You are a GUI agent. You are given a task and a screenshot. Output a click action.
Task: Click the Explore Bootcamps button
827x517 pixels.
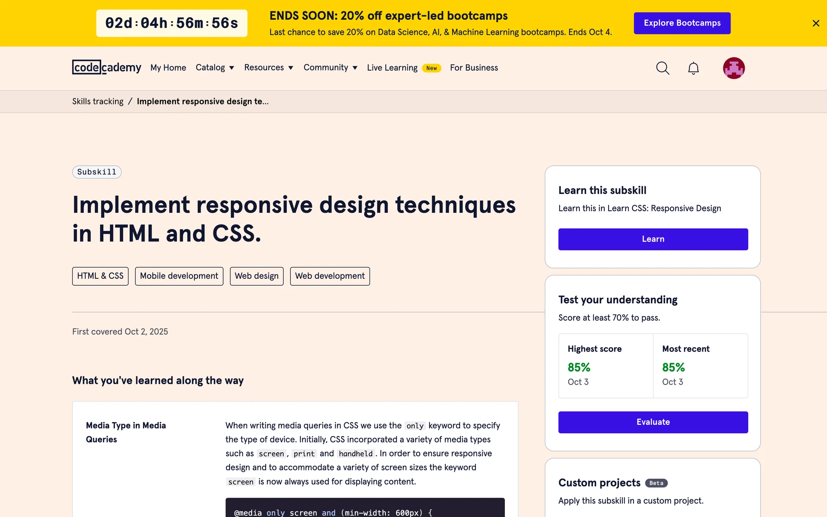click(x=682, y=23)
